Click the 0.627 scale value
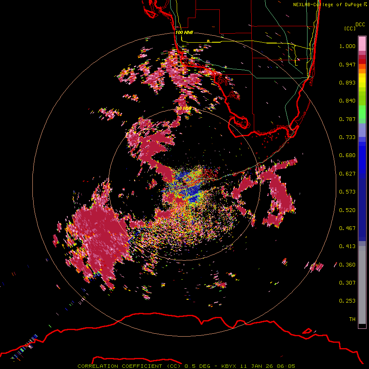This screenshot has height=369, width=369. tap(347, 174)
